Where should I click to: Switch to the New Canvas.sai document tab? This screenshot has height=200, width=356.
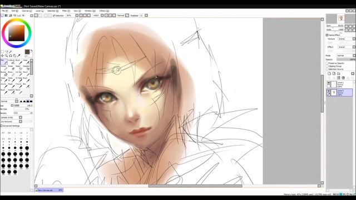[x=49, y=190]
